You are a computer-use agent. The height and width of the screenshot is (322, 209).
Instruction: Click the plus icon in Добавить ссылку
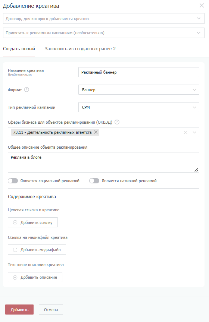15,222
